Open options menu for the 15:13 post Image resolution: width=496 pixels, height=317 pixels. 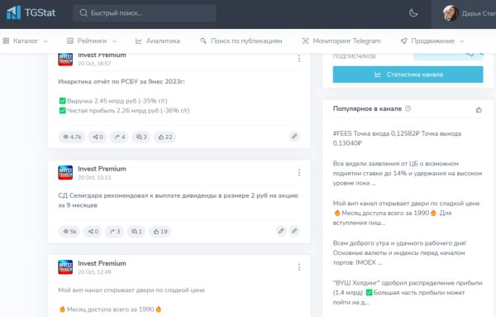pos(299,172)
